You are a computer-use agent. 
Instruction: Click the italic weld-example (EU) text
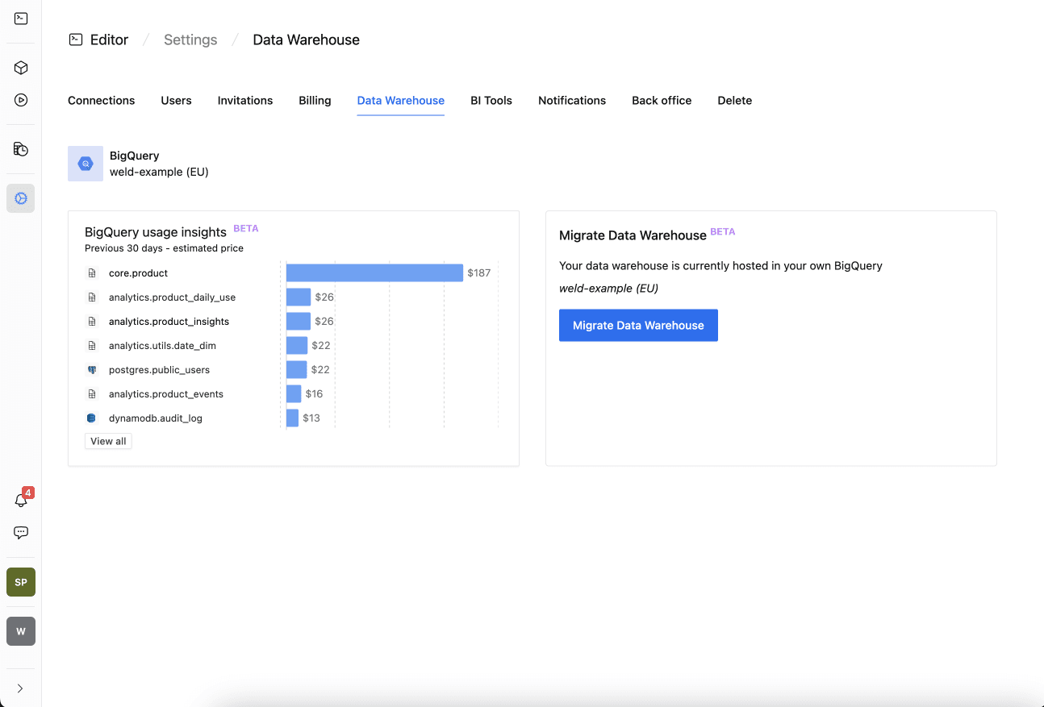pyautogui.click(x=608, y=288)
